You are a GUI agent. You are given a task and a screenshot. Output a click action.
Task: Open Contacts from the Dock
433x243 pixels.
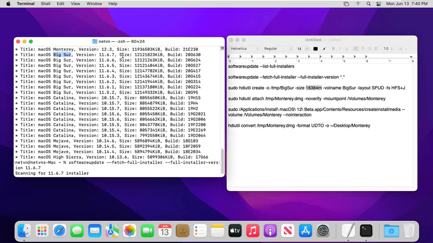(x=182, y=231)
